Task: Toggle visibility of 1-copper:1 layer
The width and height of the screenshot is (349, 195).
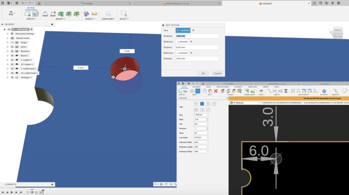Action: coord(12,60)
